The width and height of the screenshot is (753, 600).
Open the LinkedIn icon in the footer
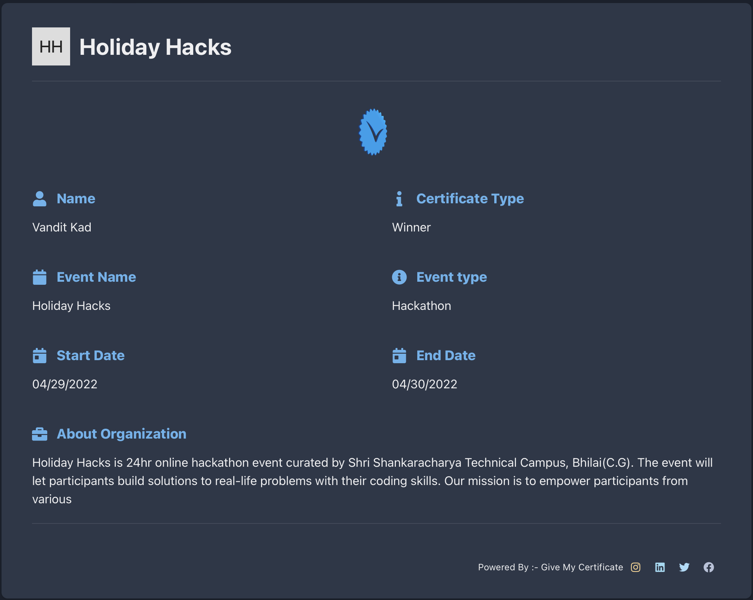click(x=660, y=567)
